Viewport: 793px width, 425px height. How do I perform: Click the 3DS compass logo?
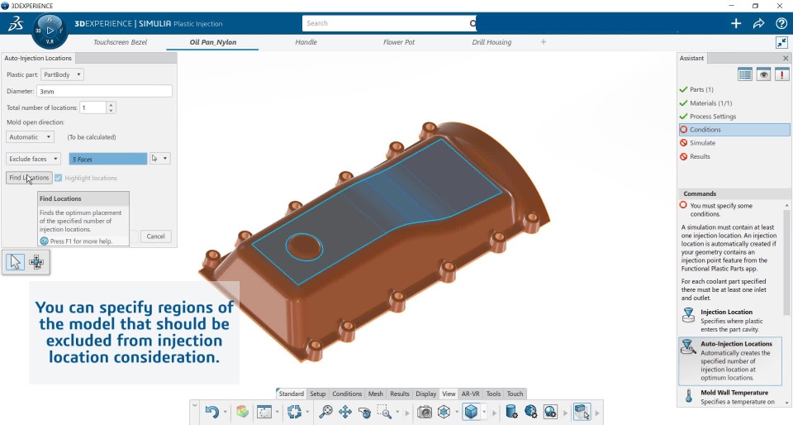pos(16,24)
